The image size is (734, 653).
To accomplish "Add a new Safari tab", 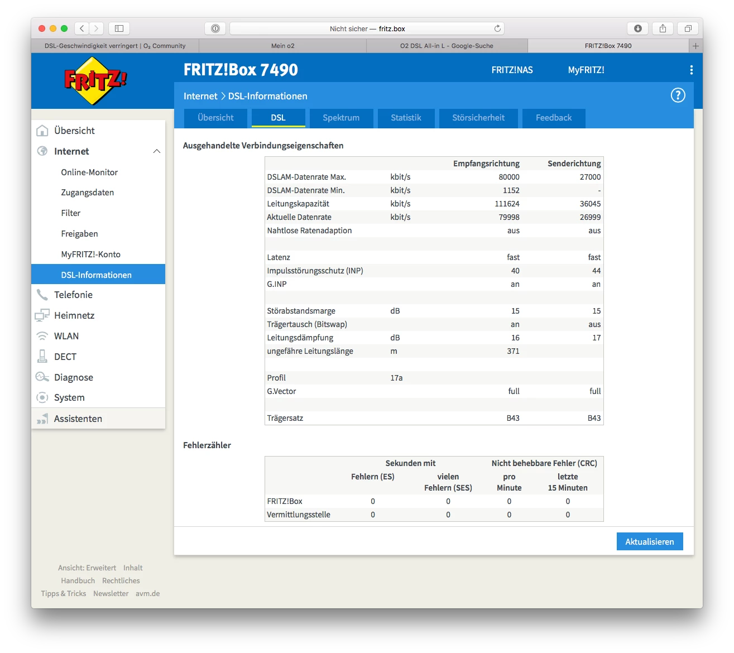I will pos(695,46).
